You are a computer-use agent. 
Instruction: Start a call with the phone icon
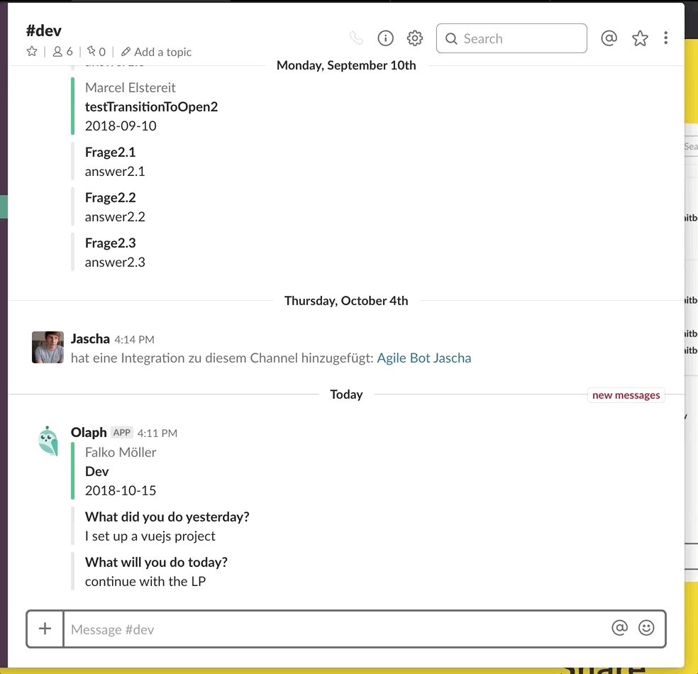356,38
